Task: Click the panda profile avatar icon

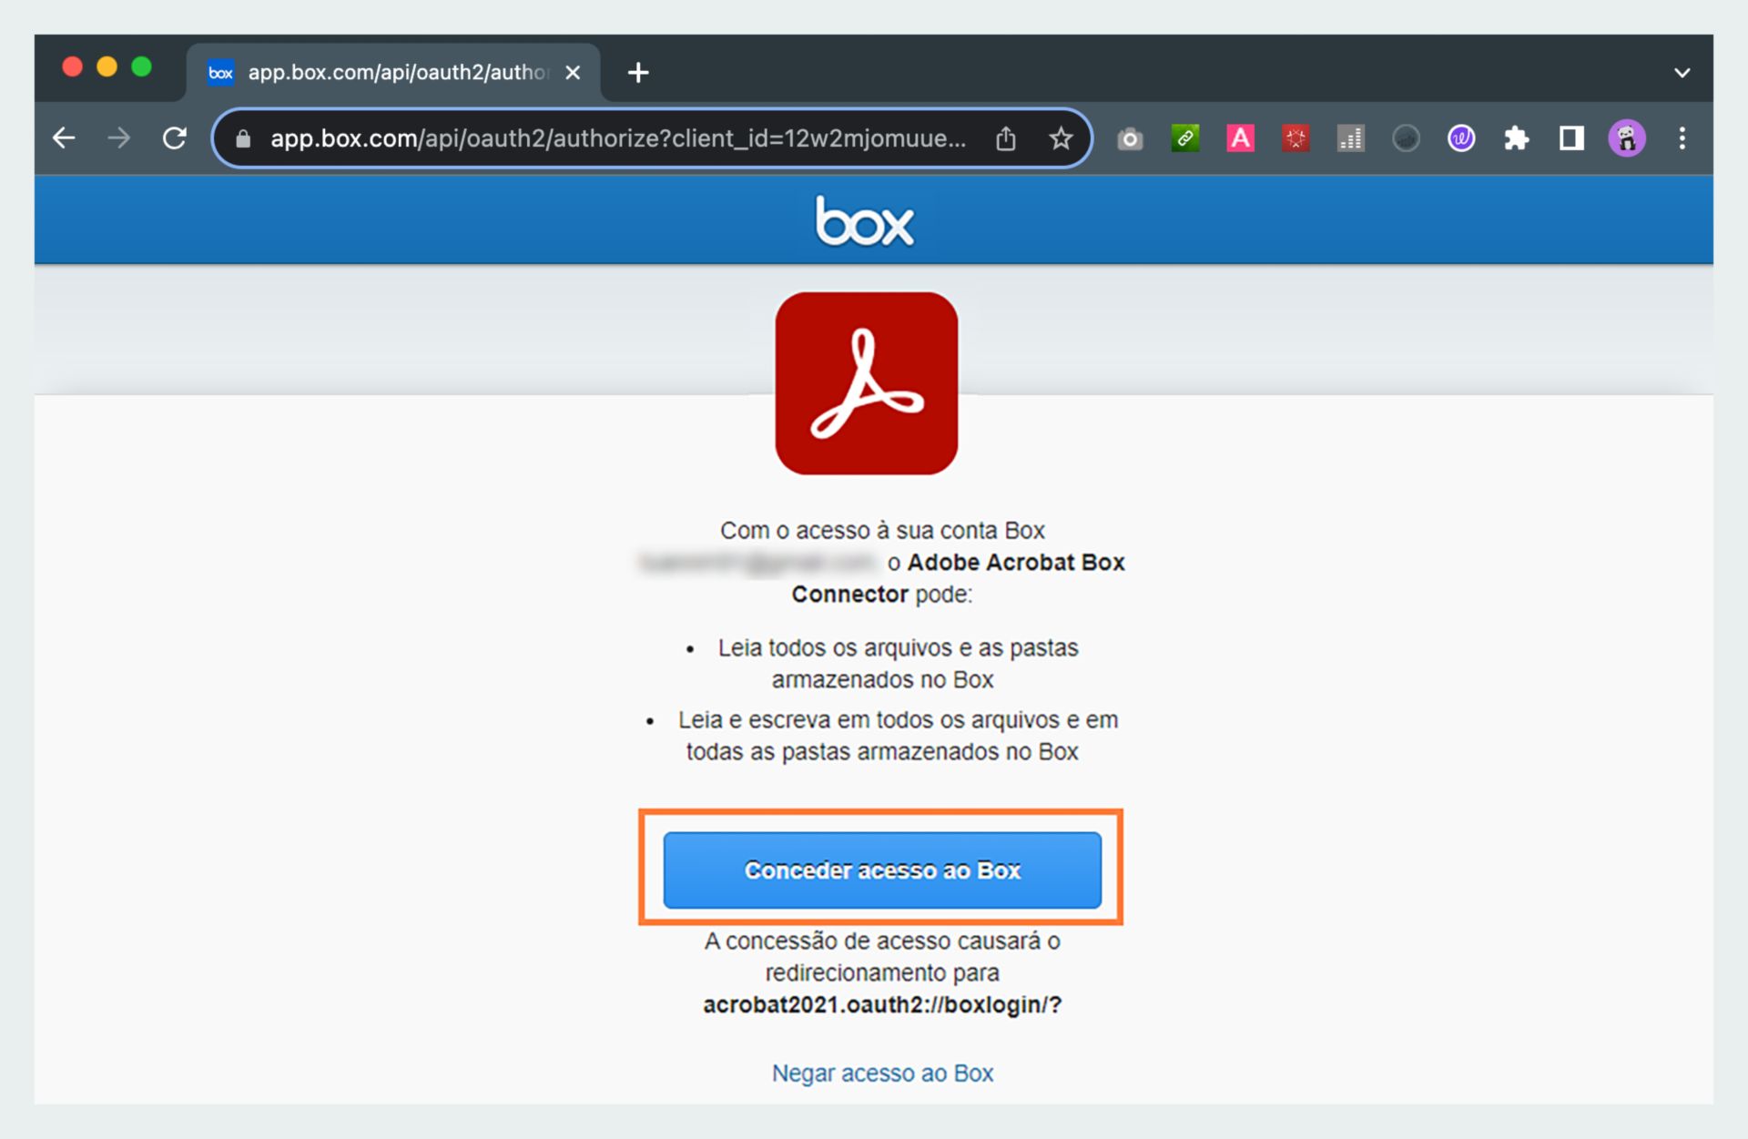Action: tap(1626, 138)
